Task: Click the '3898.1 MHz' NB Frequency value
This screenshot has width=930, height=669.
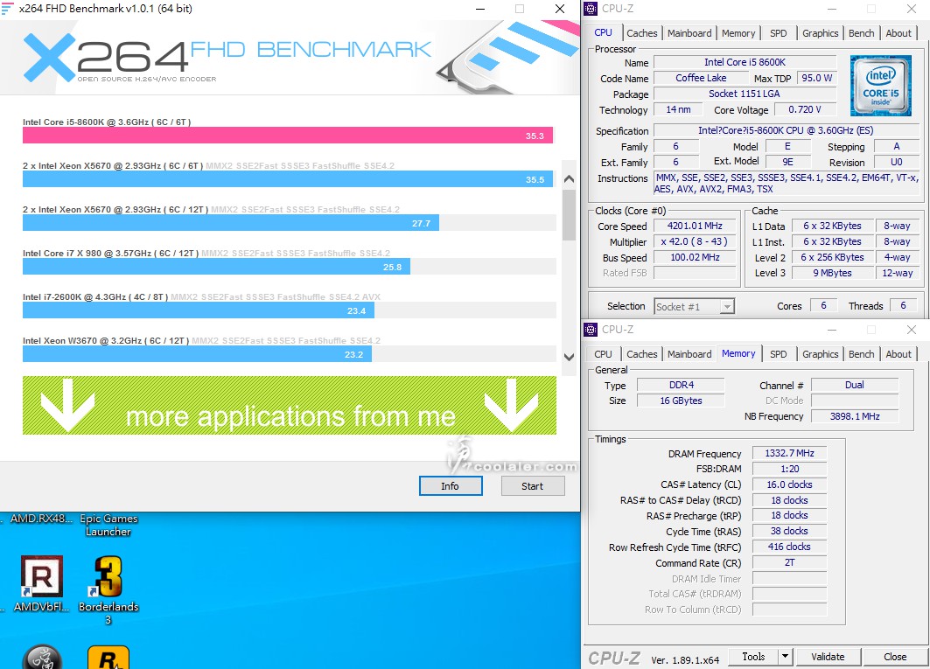Action: (855, 416)
